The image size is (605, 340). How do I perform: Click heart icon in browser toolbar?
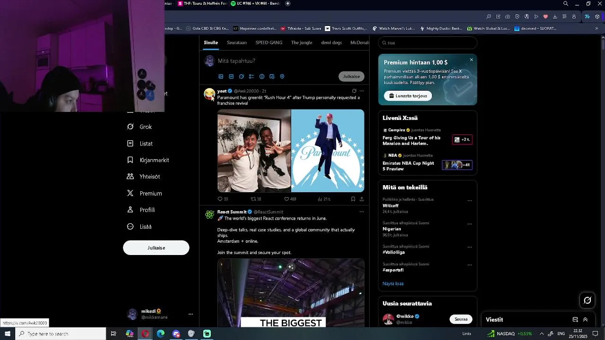point(545,17)
